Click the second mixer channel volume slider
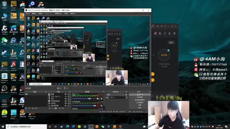This screenshot has height=129, width=230. click(84, 105)
